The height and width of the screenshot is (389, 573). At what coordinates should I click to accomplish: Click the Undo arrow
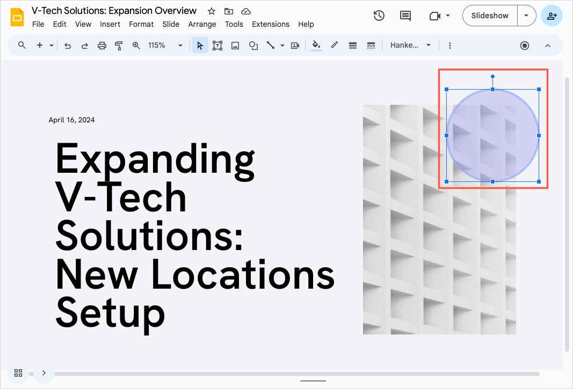pos(68,46)
